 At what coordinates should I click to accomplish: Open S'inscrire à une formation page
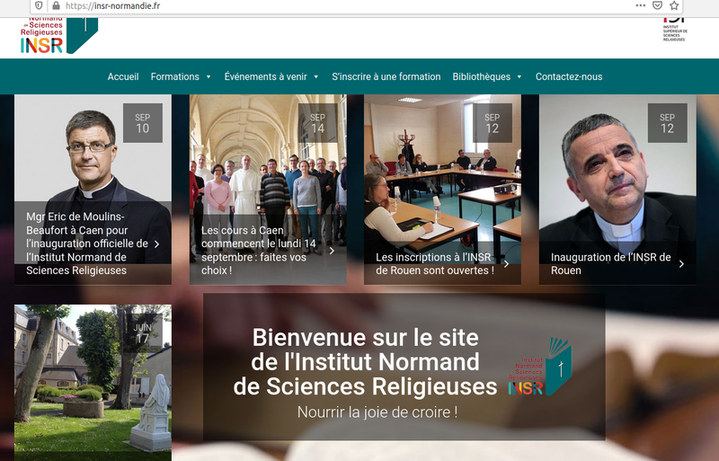click(x=386, y=76)
